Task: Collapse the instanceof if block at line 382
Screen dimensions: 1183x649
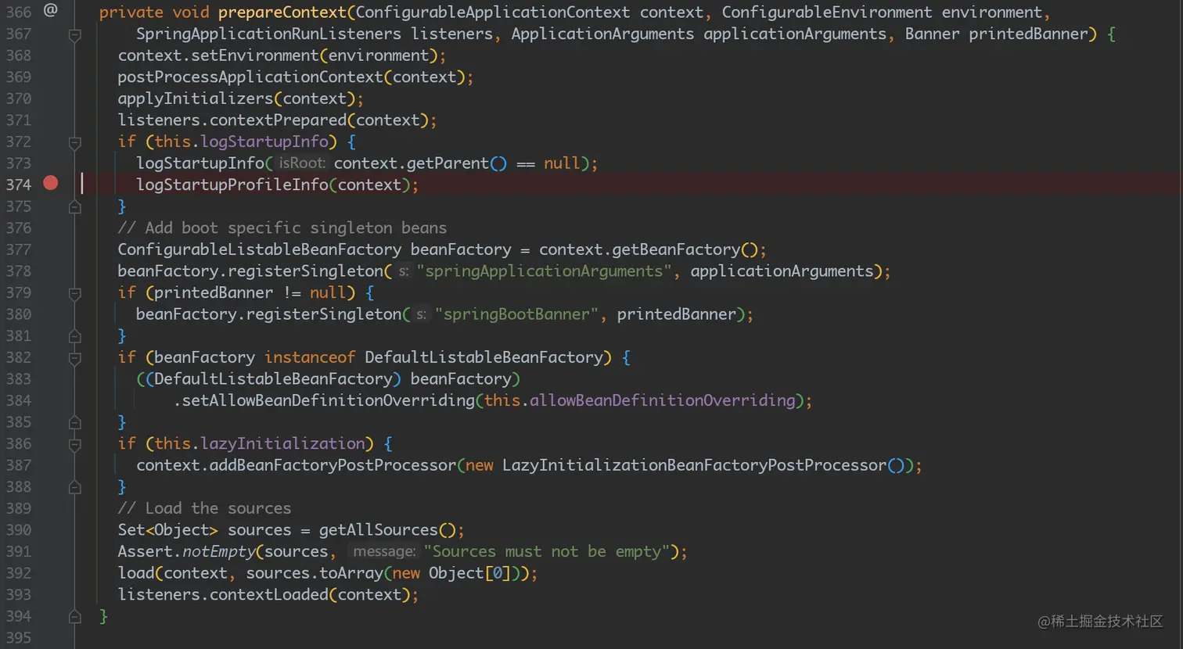Action: click(x=75, y=358)
